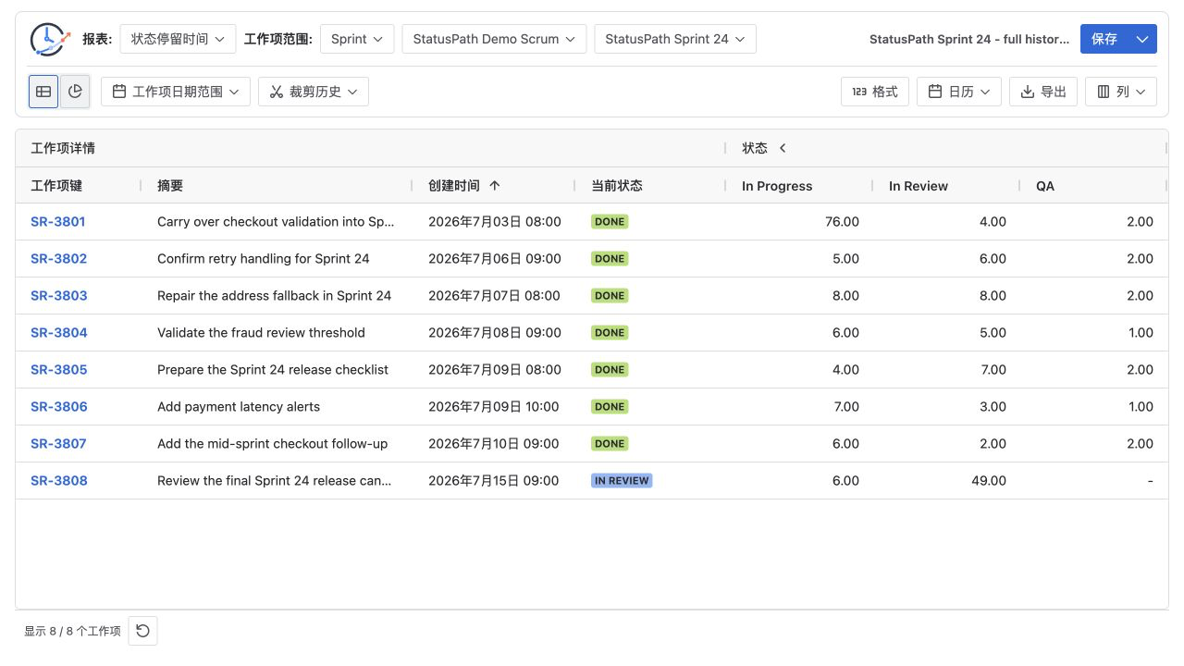Open the 裁剪历史 dropdown
Image resolution: width=1184 pixels, height=666 pixels.
pyautogui.click(x=314, y=92)
